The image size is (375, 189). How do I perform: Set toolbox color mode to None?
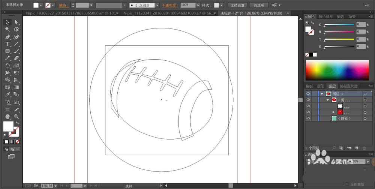coord(18,142)
